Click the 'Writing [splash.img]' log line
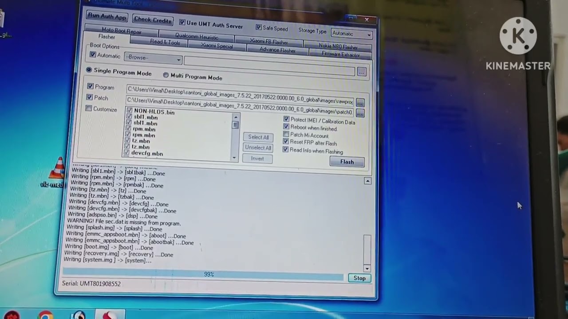This screenshot has height=319, width=568. coord(114,229)
